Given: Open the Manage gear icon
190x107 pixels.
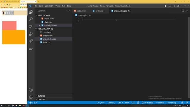Looking at the screenshot, I should 31,97.
